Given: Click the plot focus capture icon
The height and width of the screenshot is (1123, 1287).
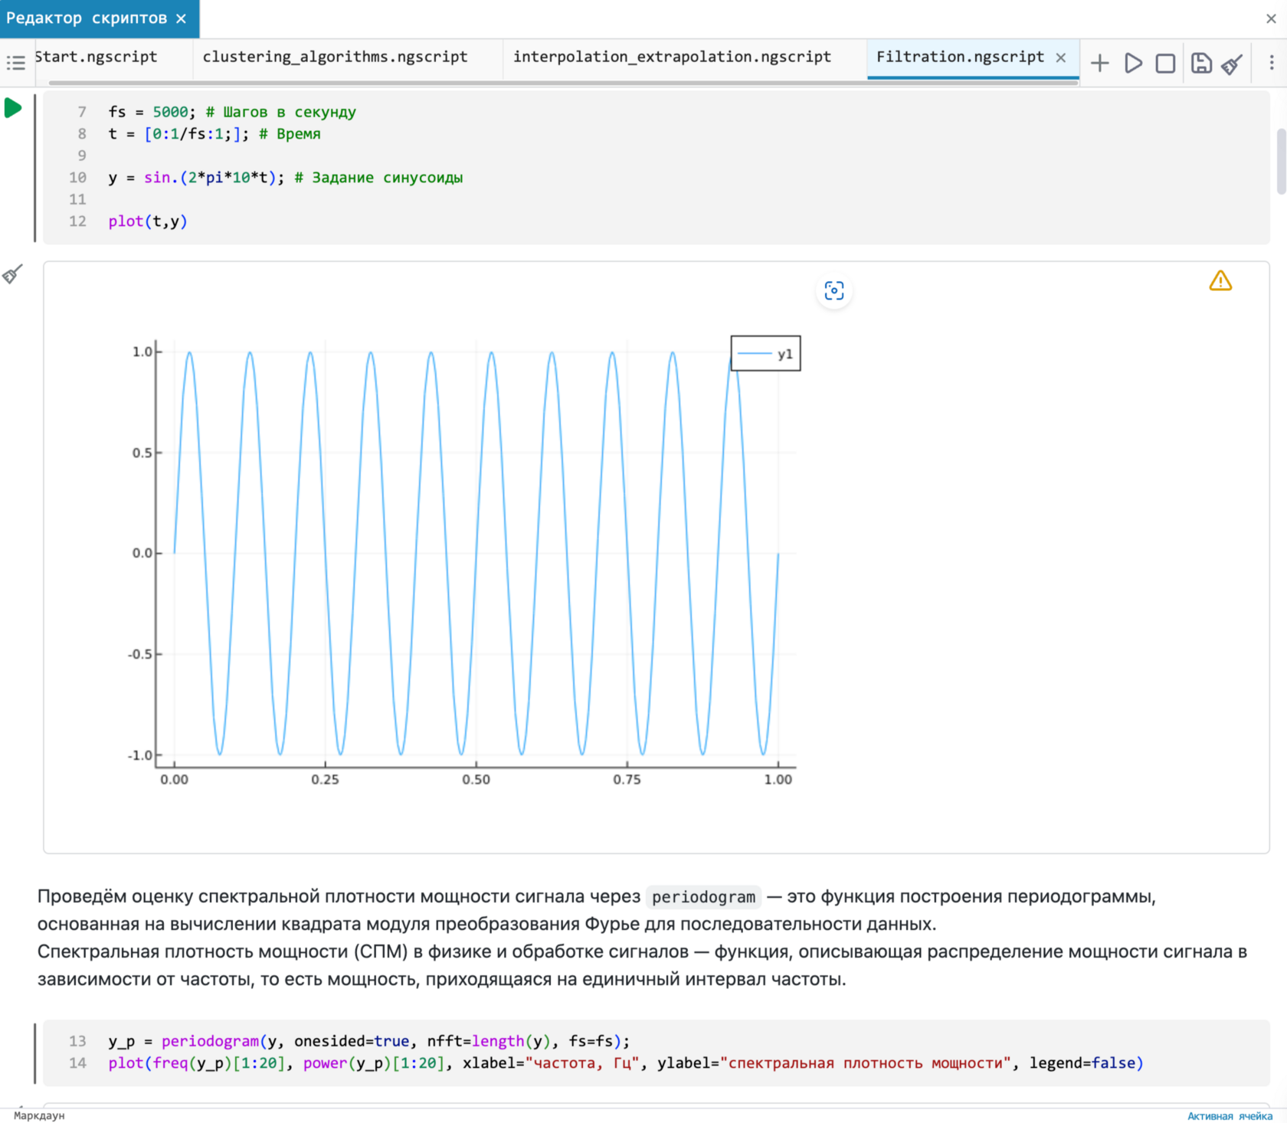Looking at the screenshot, I should [x=834, y=291].
